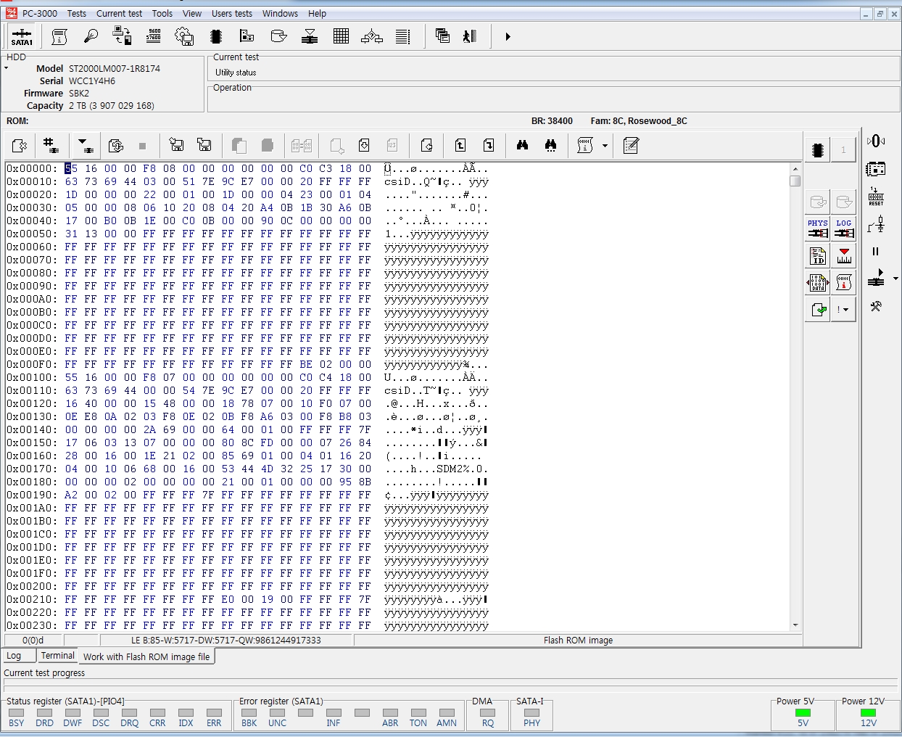Screen dimensions: 902x737
Task: Toggle the PHYS addressing mode button
Action: tap(817, 228)
